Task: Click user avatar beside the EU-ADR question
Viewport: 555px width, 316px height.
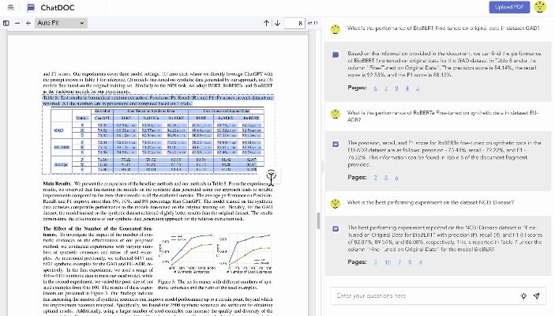Action: 336,114
